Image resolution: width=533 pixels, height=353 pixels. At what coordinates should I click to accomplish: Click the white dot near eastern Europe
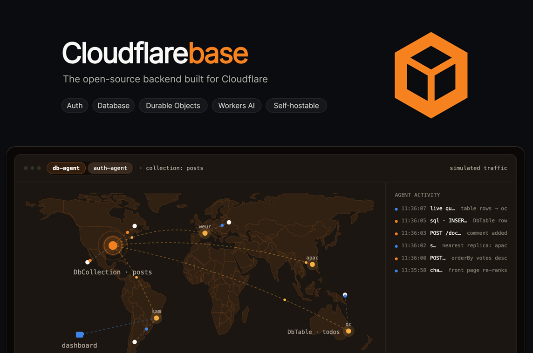click(x=229, y=222)
